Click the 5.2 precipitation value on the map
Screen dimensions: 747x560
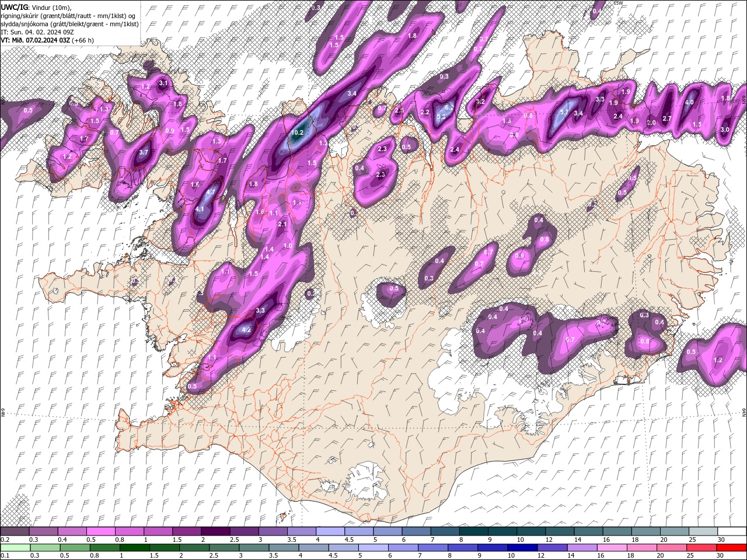click(441, 117)
